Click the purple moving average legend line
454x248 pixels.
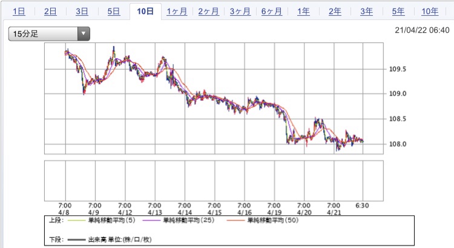tap(151, 221)
